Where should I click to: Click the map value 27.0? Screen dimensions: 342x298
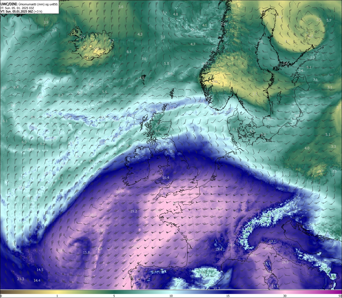[x=88, y=279]
